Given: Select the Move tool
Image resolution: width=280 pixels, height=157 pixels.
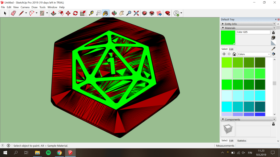Looking at the screenshot, I should (68, 13).
